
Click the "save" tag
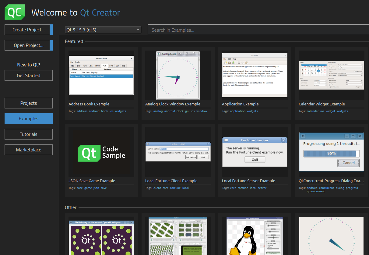[104, 188]
